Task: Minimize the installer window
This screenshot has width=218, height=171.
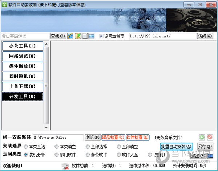Action: click(x=189, y=5)
